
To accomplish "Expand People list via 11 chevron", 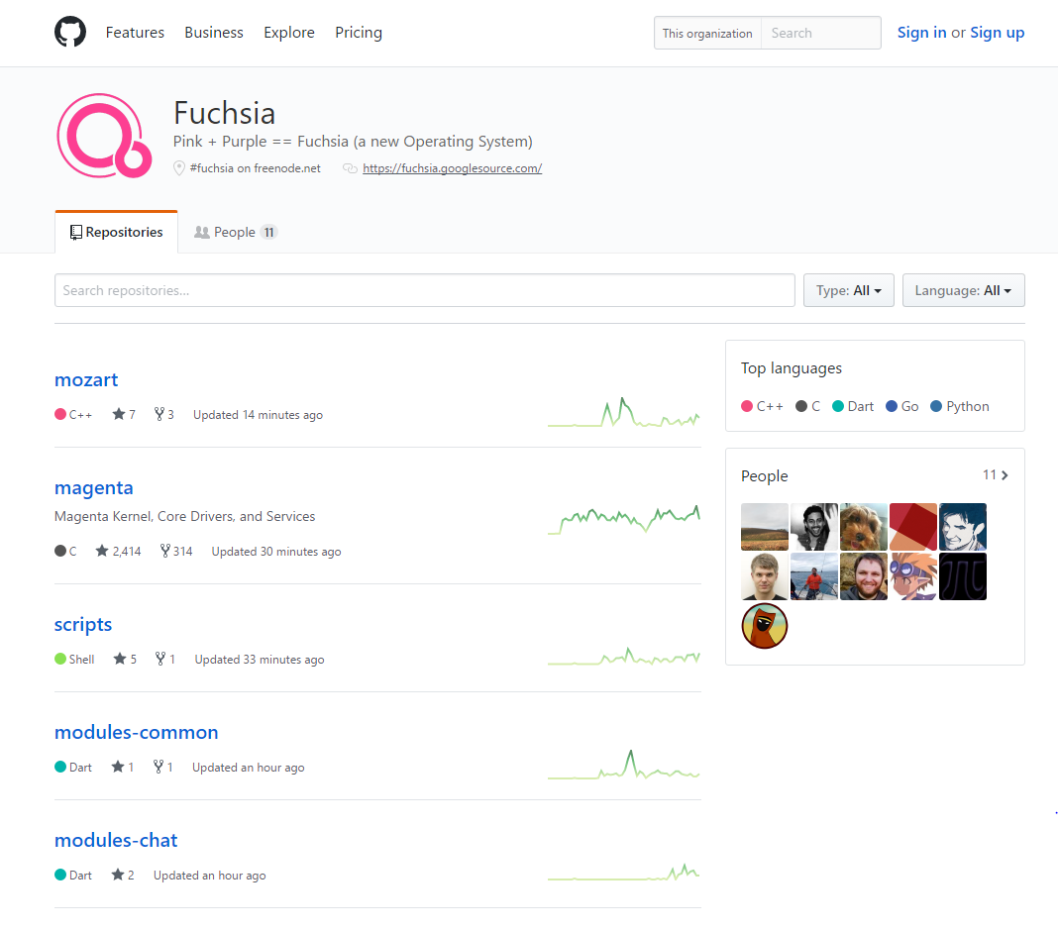I will [x=996, y=475].
